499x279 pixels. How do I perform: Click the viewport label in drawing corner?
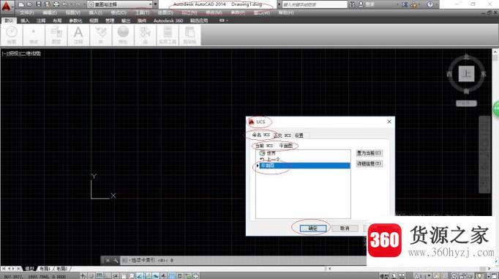pyautogui.click(x=21, y=53)
